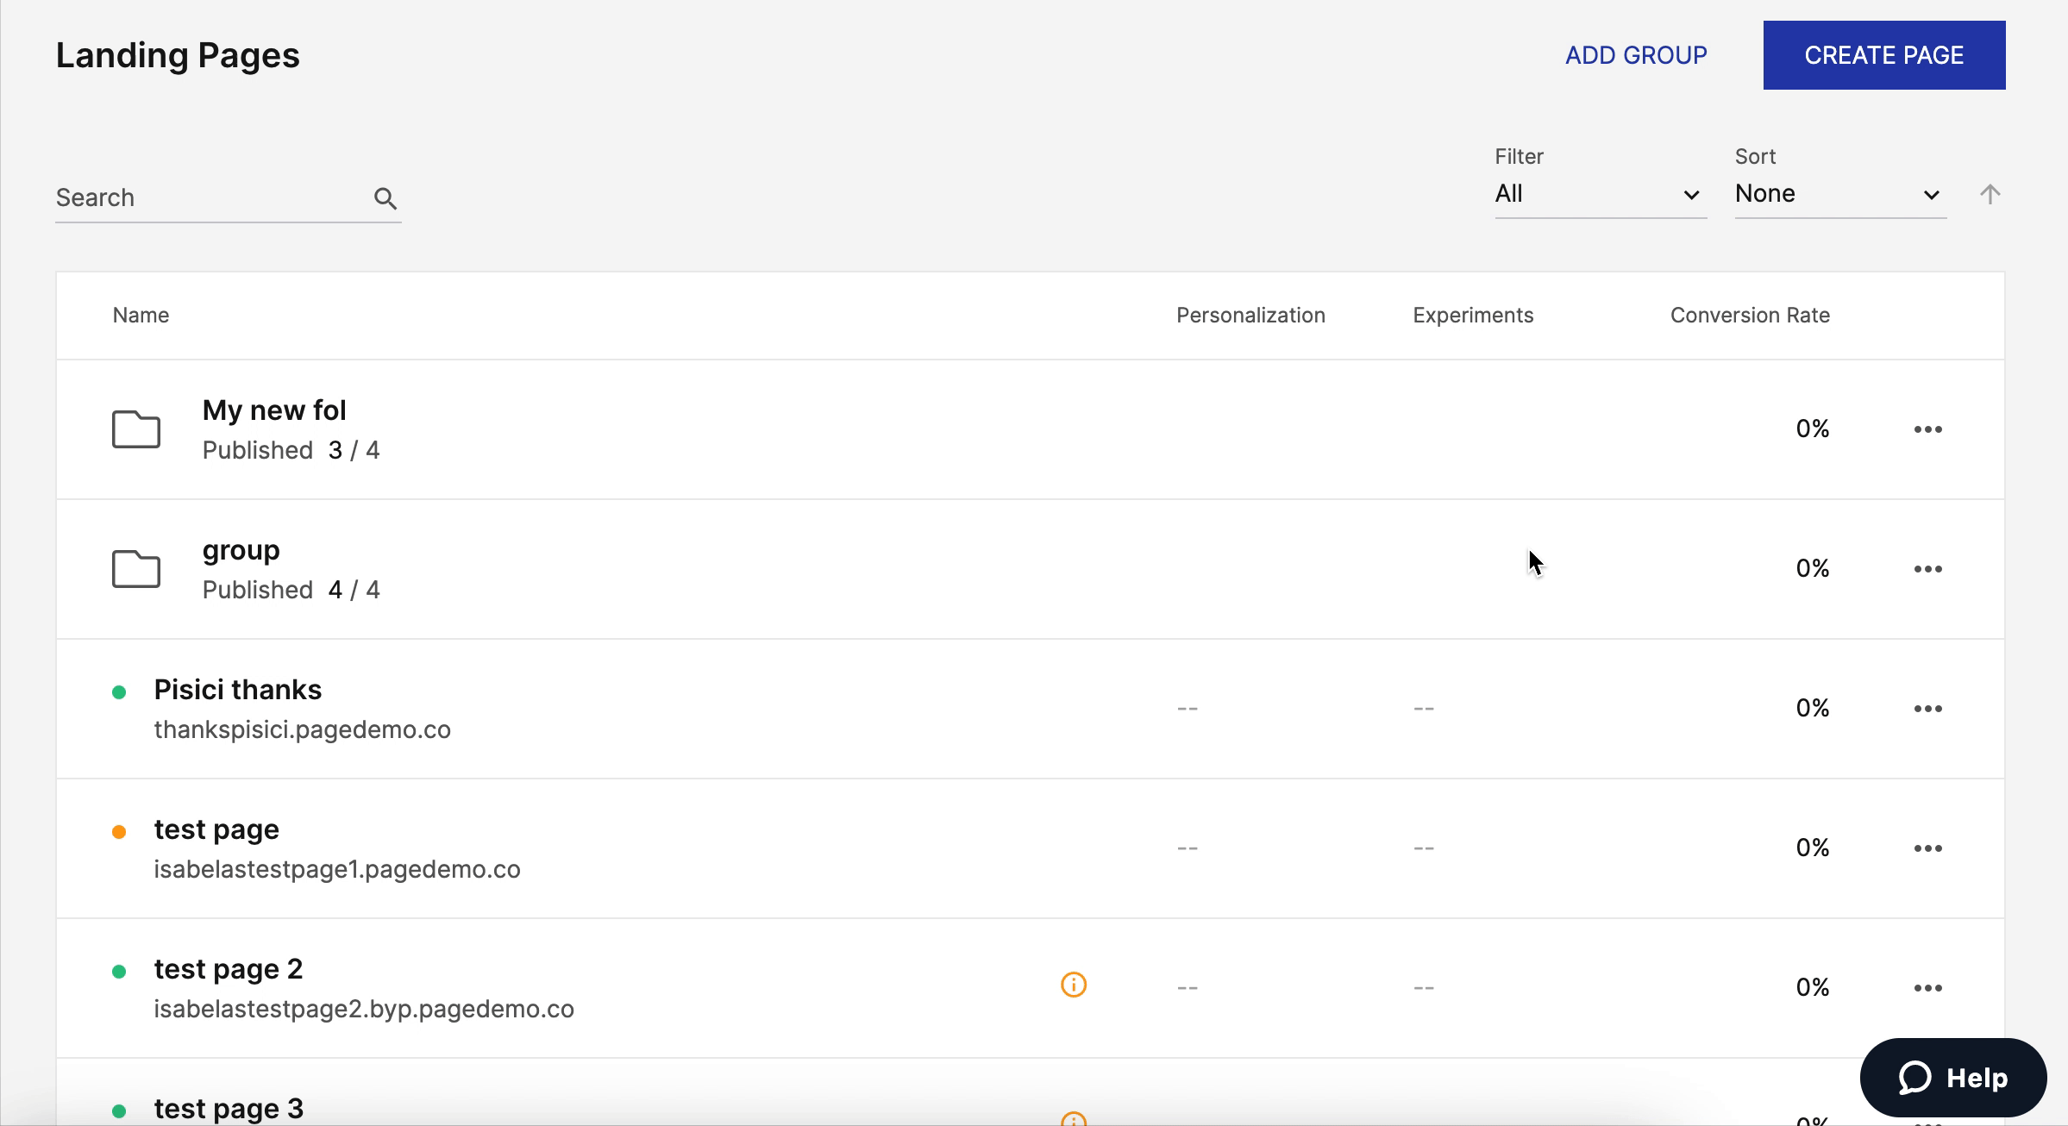Click the Experiments column header

coord(1473,316)
